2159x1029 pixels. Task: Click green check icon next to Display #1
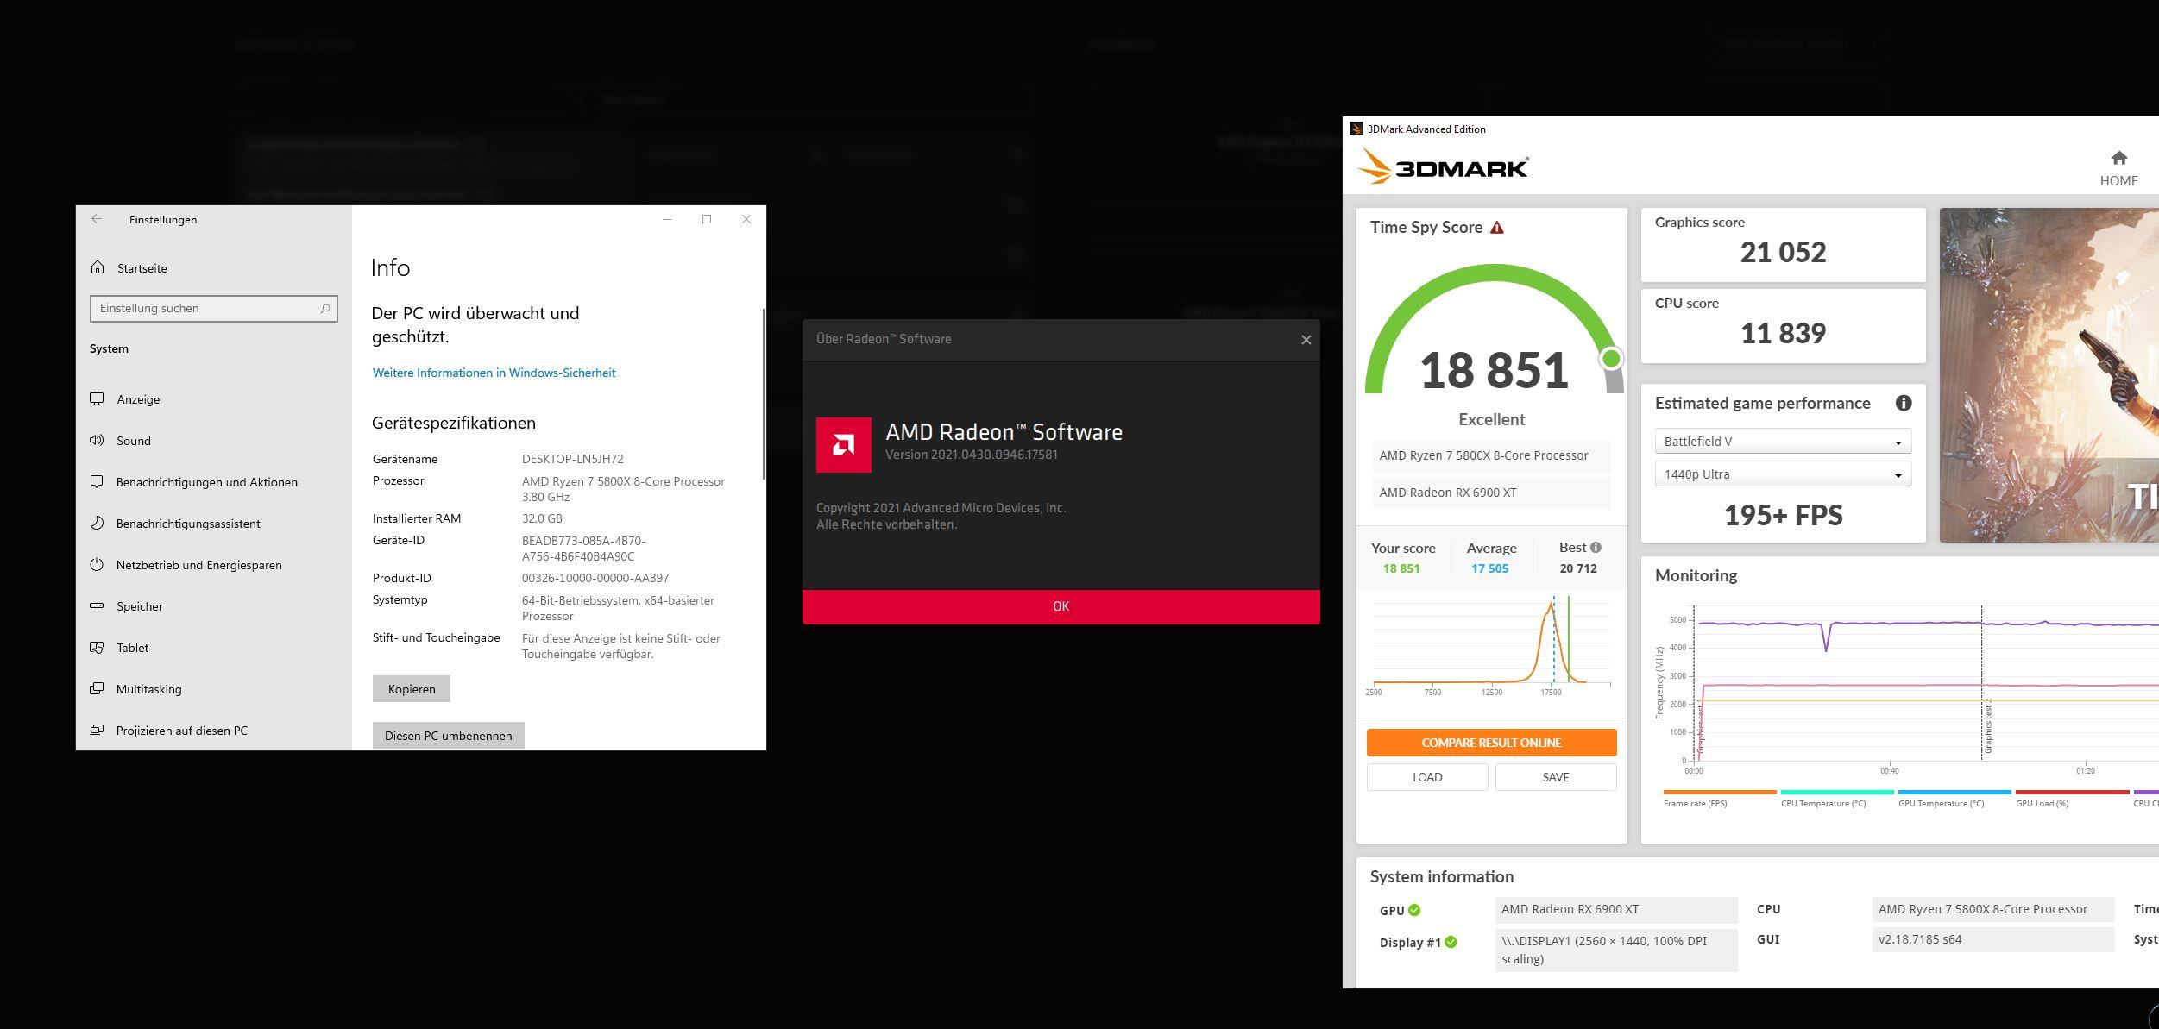coord(1451,942)
